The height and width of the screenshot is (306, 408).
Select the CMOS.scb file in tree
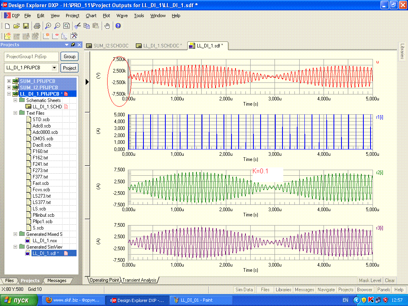[x=43, y=139]
